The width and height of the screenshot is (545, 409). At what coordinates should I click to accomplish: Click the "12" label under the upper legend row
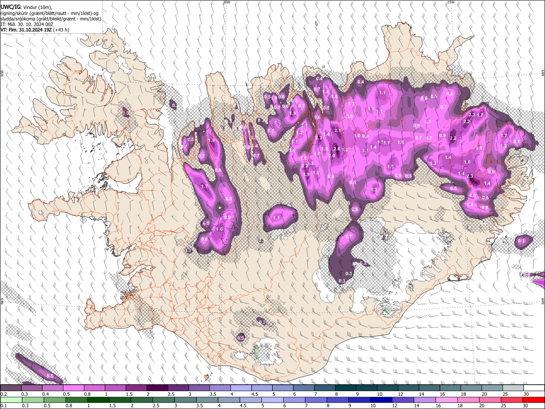click(400, 394)
